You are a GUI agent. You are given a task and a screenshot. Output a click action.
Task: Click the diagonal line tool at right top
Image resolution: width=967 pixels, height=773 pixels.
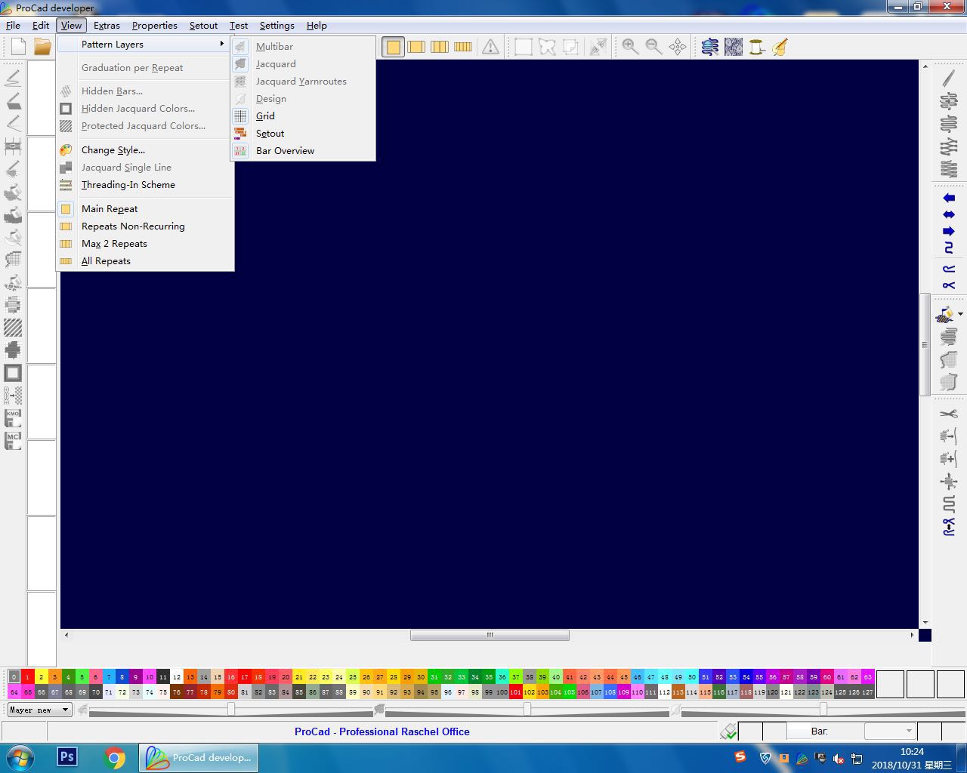coord(949,79)
